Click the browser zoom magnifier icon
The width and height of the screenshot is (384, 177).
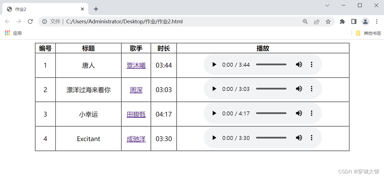coord(305,22)
